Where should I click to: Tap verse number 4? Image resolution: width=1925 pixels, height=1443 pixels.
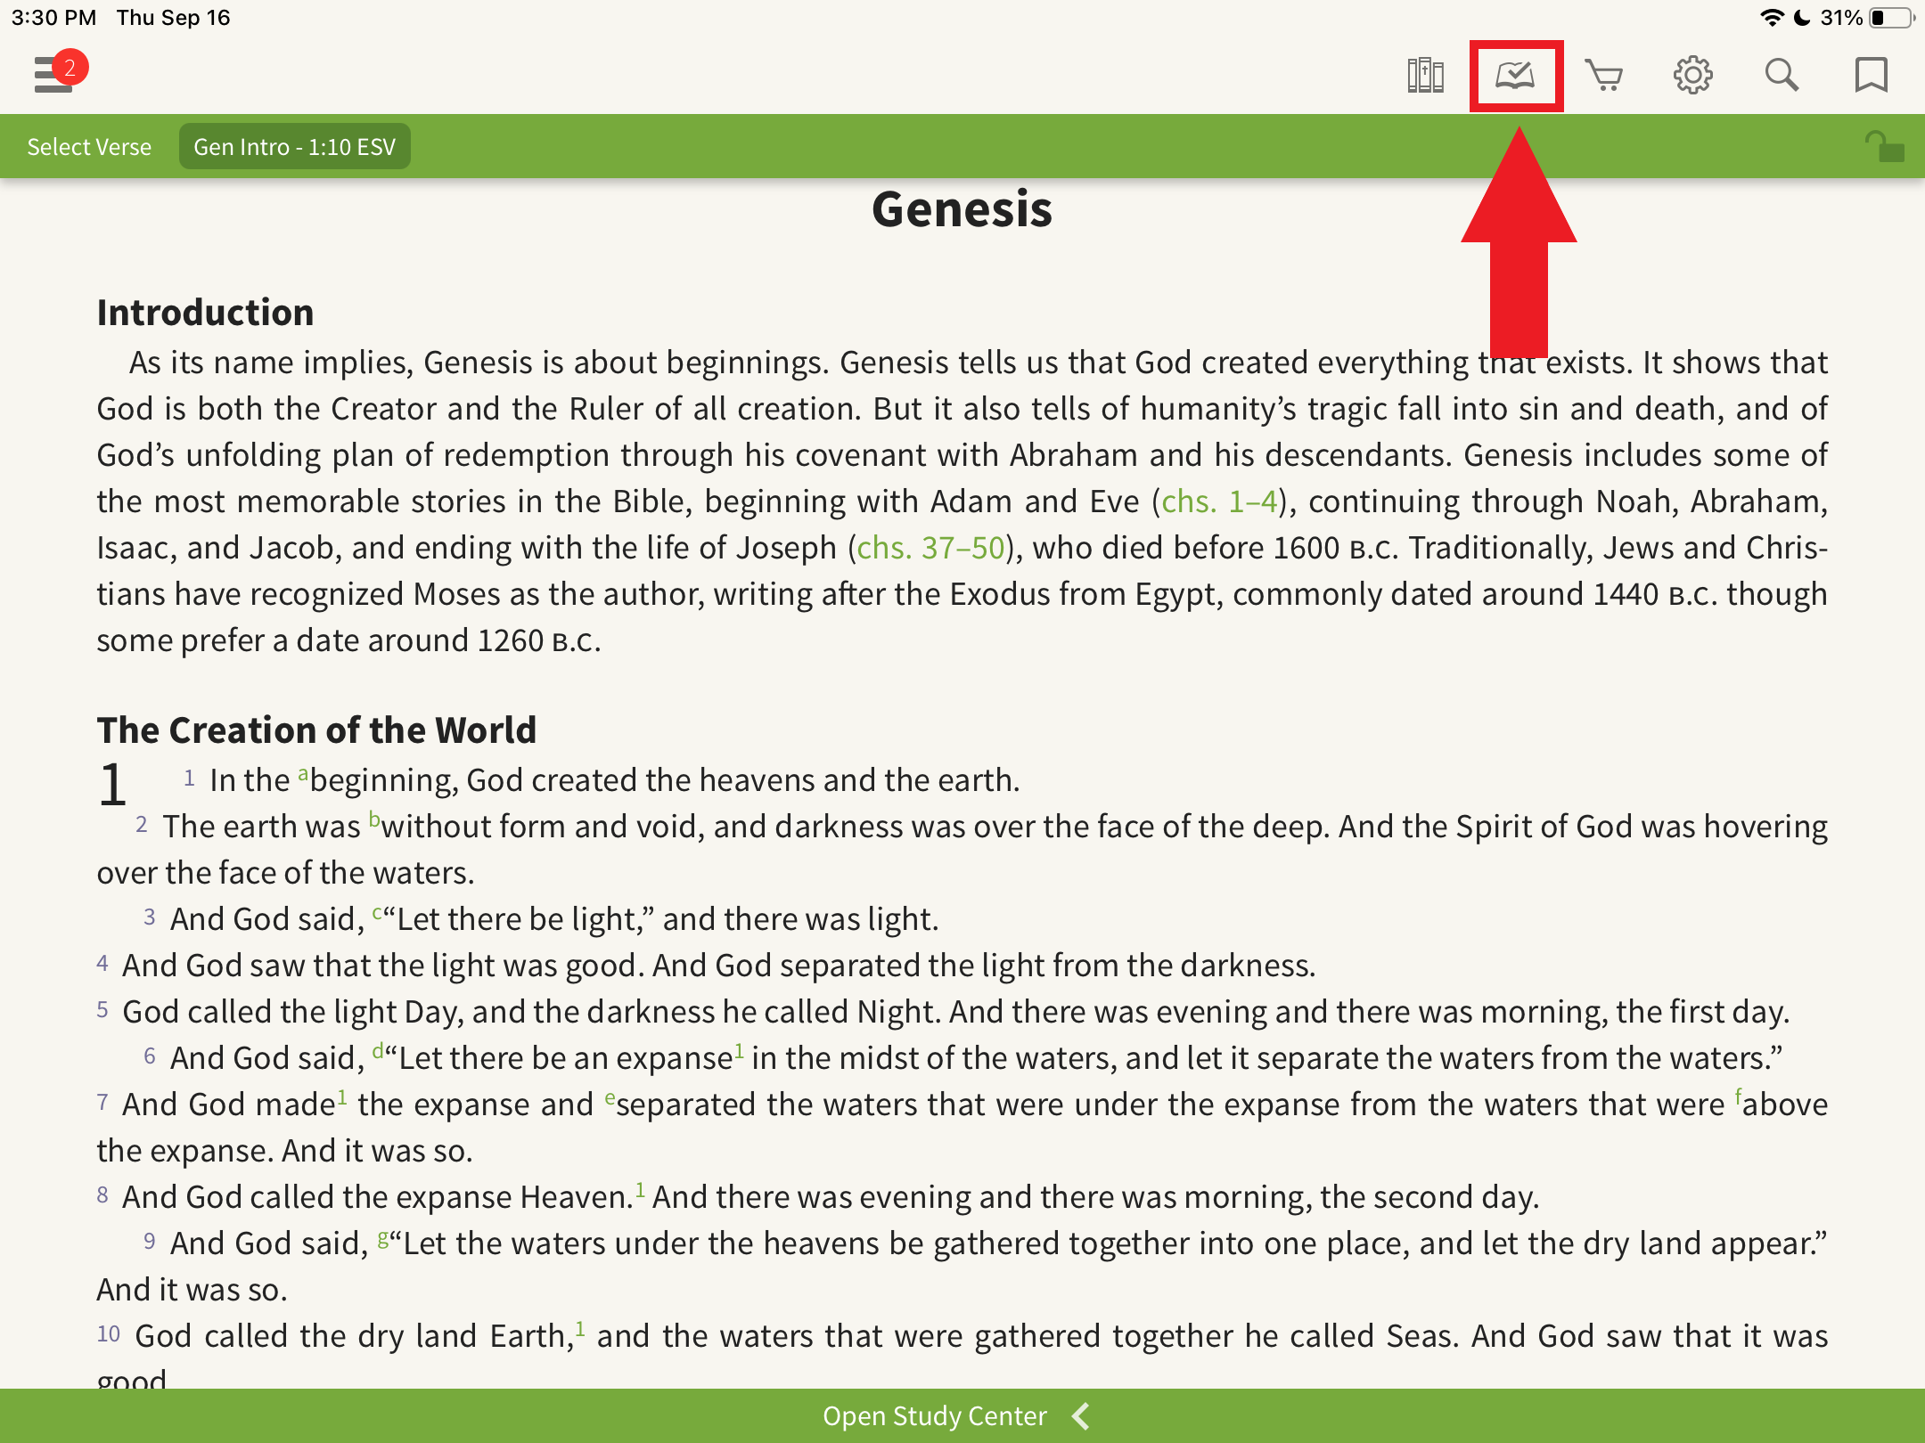click(x=102, y=964)
